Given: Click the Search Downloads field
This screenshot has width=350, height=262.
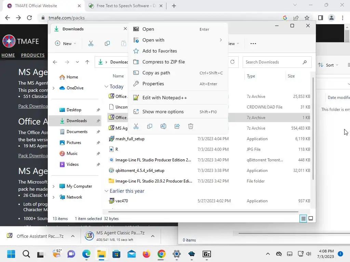Looking at the screenshot, I should pos(277,62).
